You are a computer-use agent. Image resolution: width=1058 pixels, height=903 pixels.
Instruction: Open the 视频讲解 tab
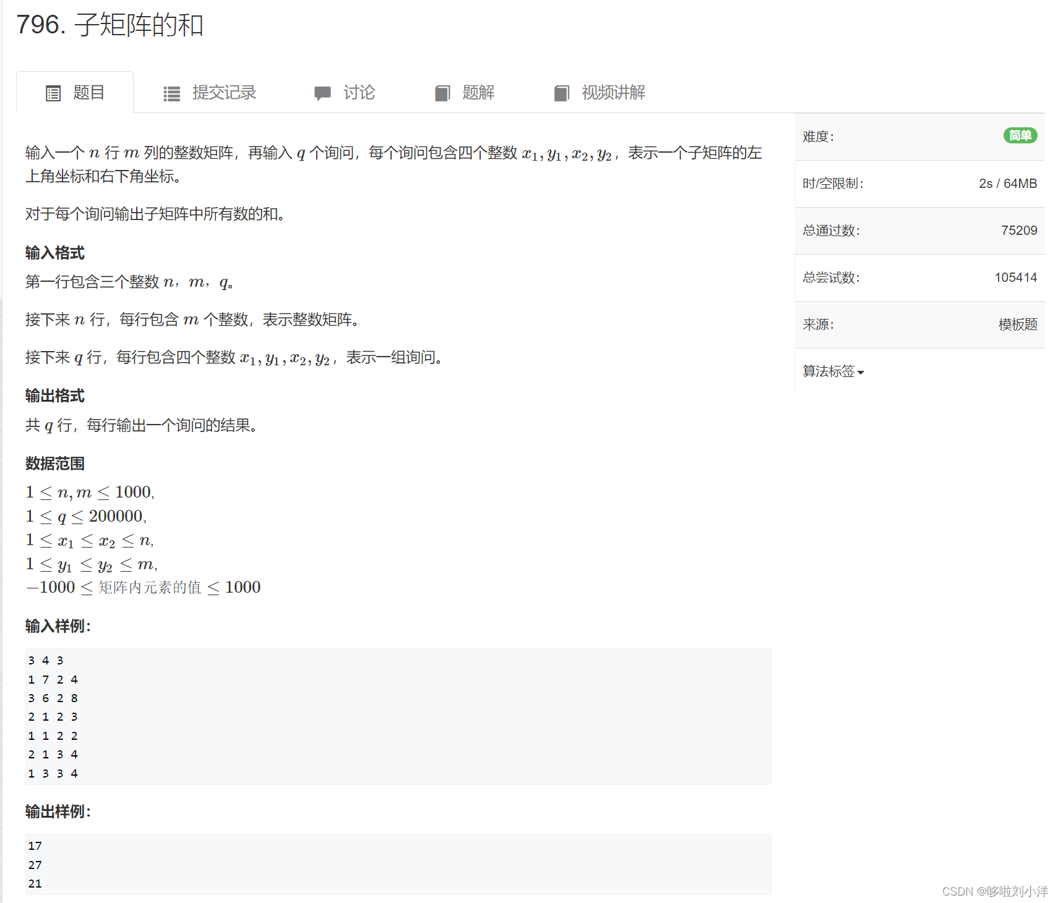point(613,92)
